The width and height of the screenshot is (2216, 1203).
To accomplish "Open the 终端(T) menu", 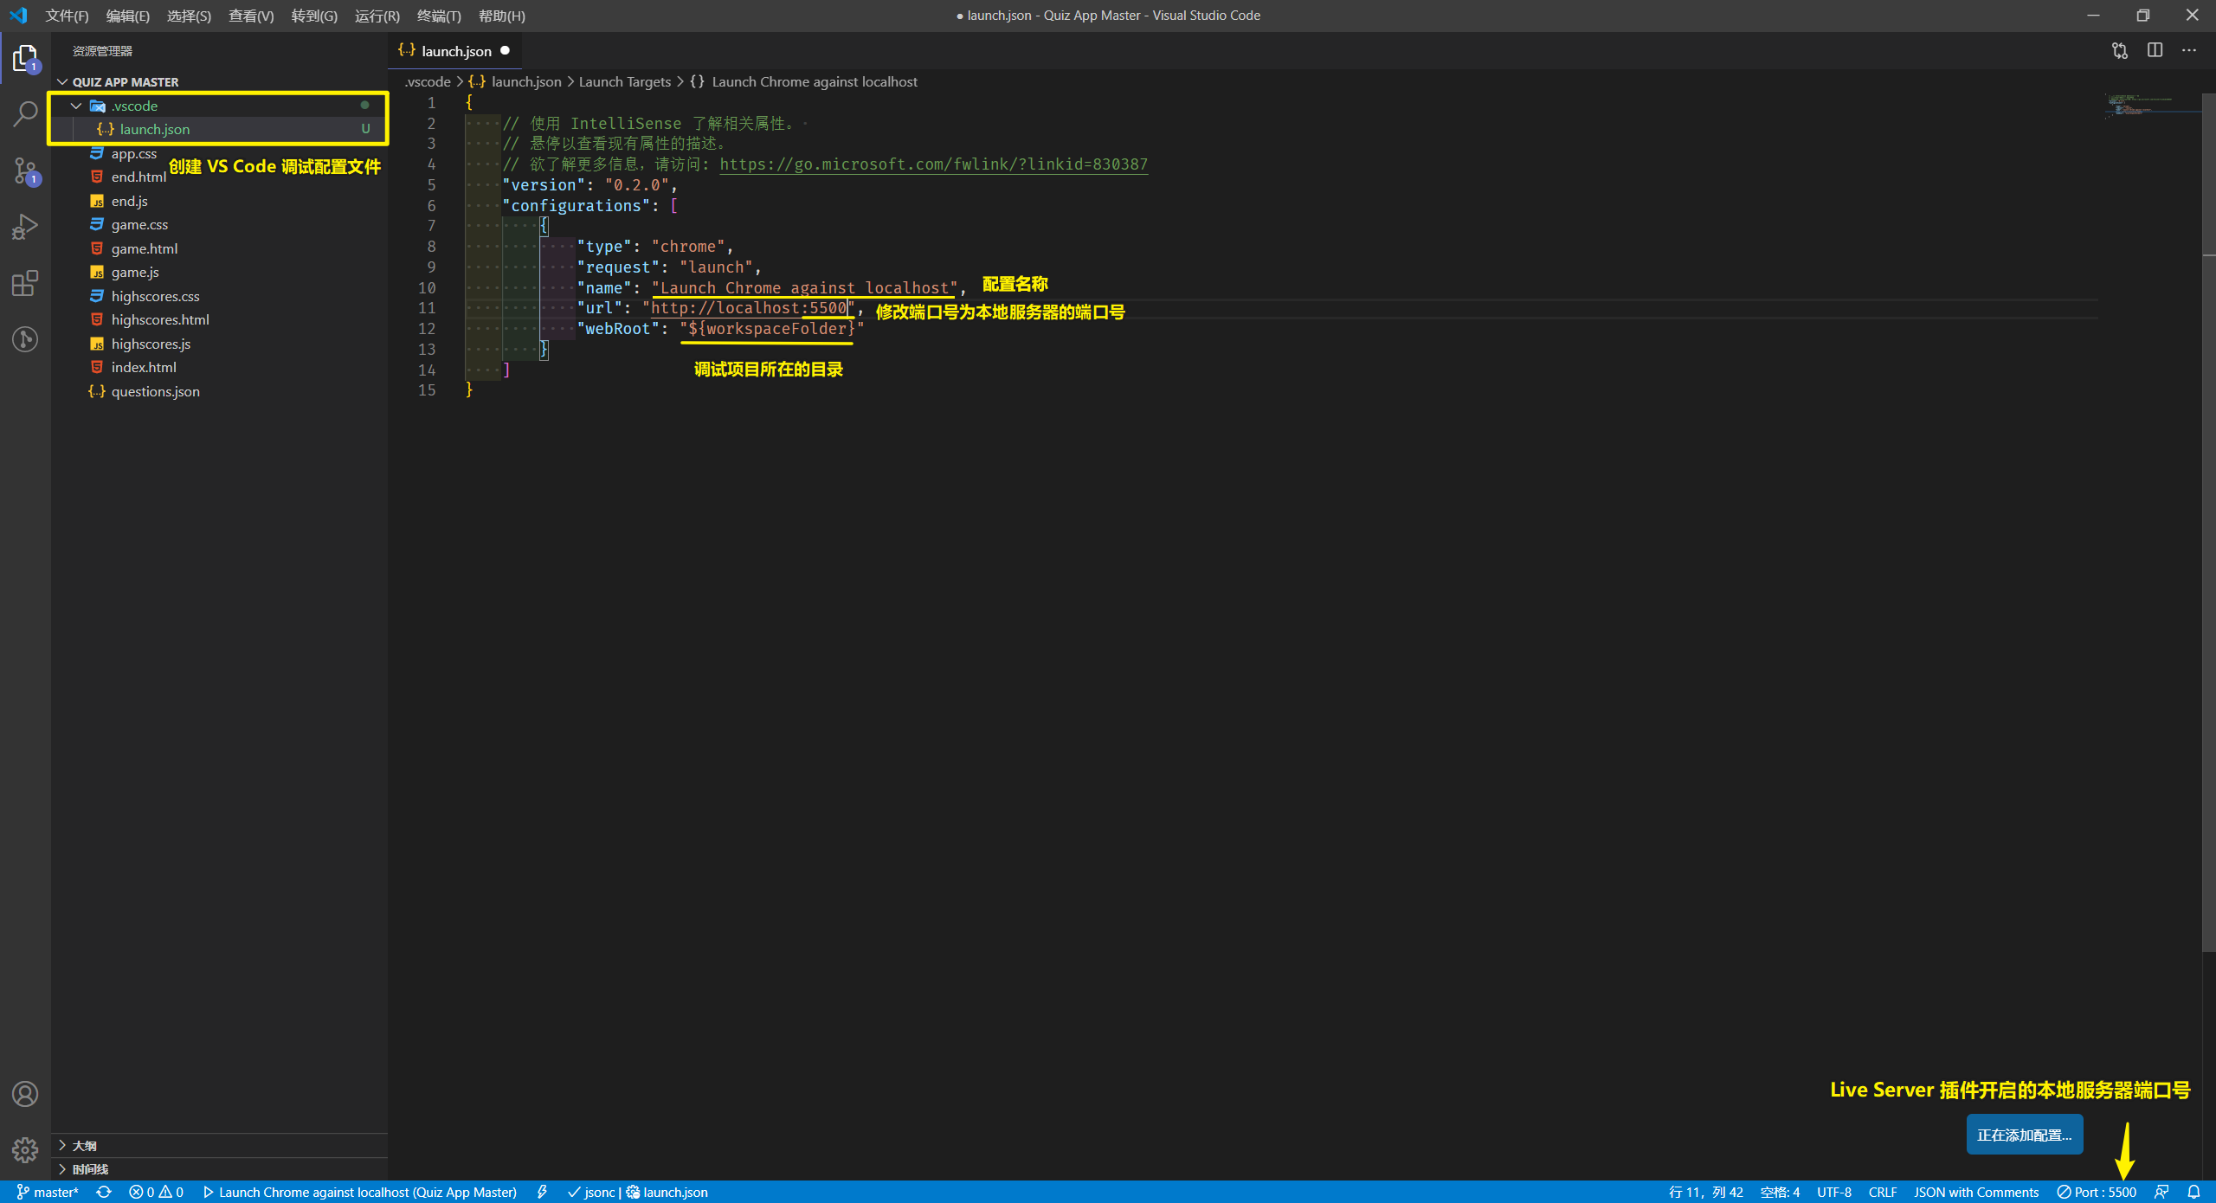I will (x=439, y=16).
